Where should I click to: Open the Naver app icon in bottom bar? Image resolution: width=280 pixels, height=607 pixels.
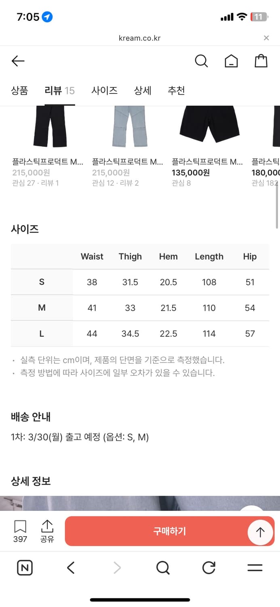24,567
